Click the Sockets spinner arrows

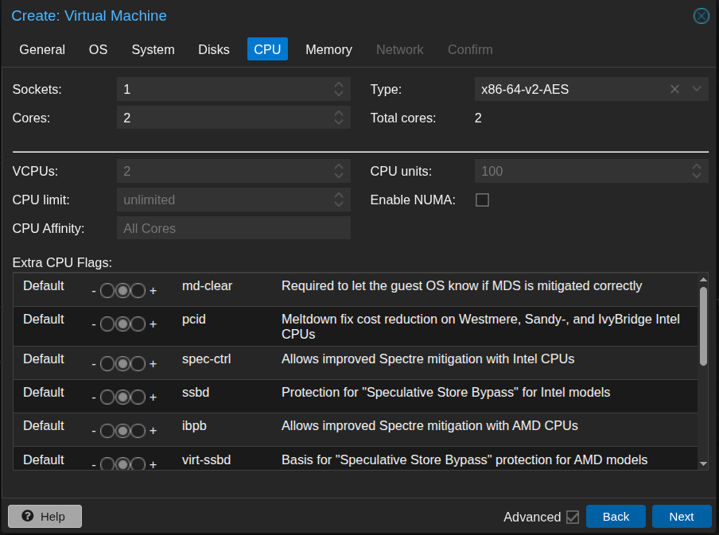coord(339,89)
